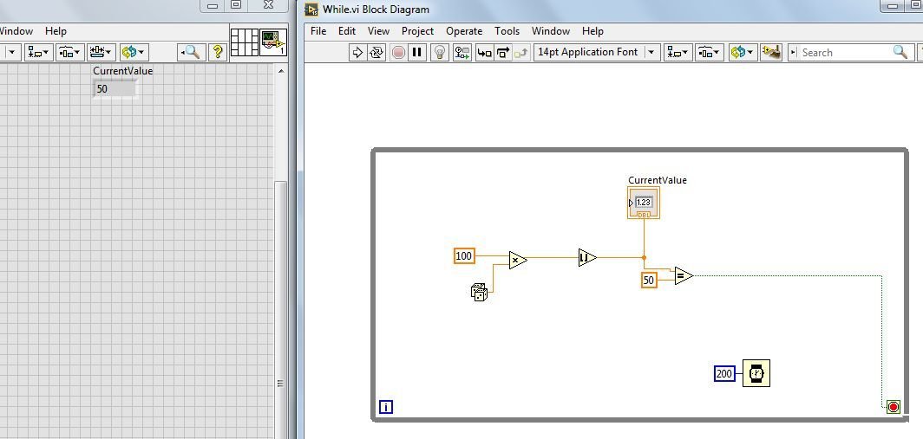Click CurrentValue label in block diagram
The width and height of the screenshot is (923, 439).
[658, 180]
